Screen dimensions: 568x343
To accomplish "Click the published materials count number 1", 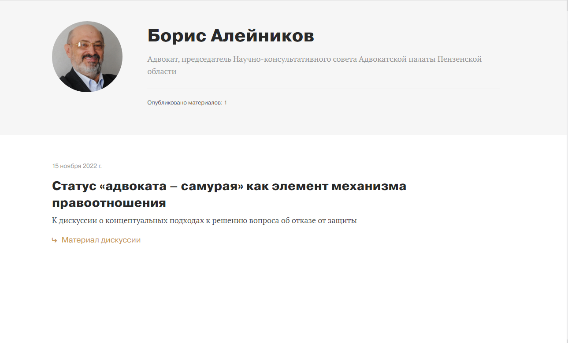I will pos(226,103).
